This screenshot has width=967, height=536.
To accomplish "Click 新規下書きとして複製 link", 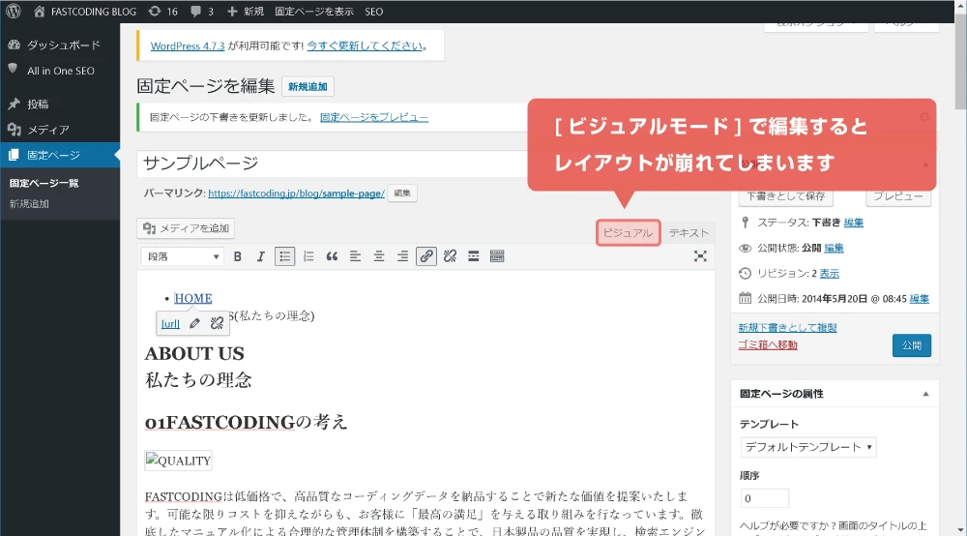I will [x=787, y=328].
